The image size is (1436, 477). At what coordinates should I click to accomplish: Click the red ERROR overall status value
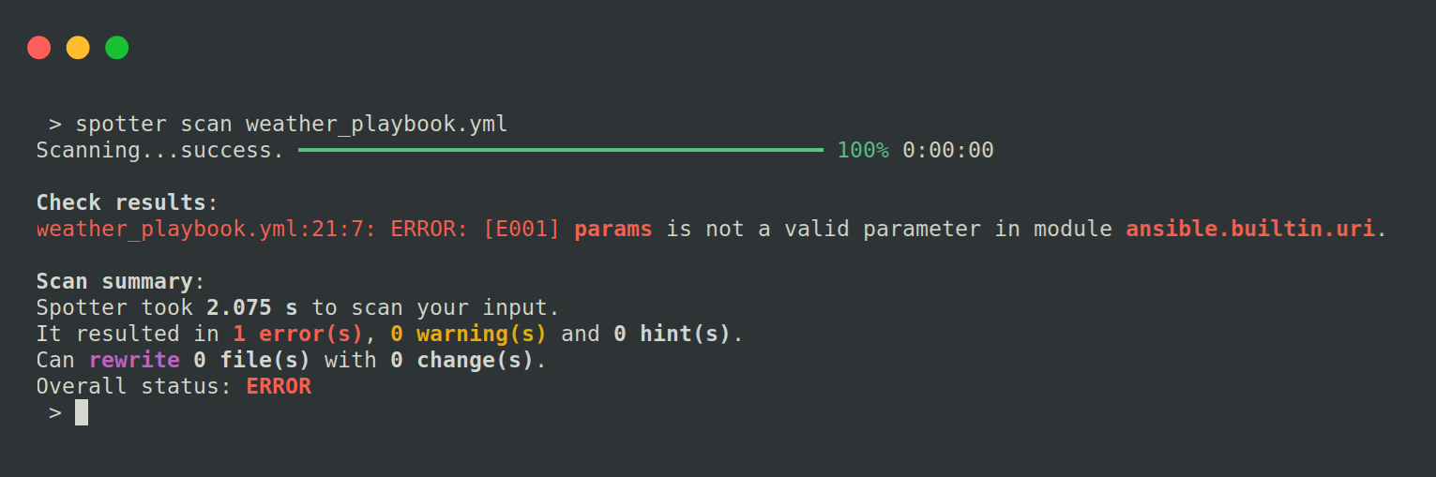279,386
